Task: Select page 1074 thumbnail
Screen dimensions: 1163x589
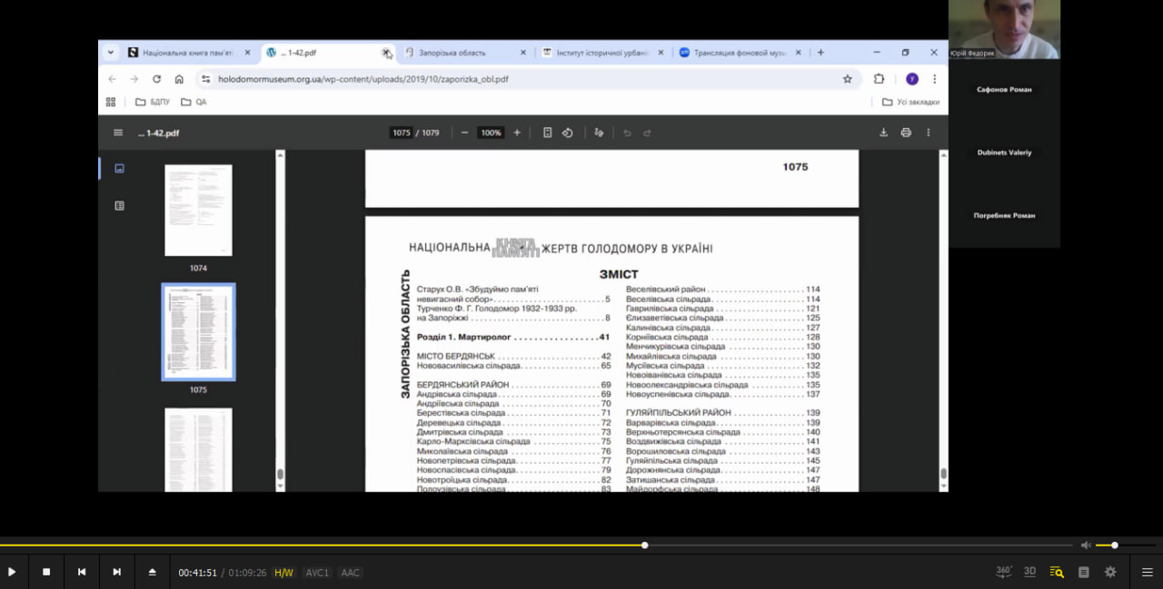Action: click(198, 211)
